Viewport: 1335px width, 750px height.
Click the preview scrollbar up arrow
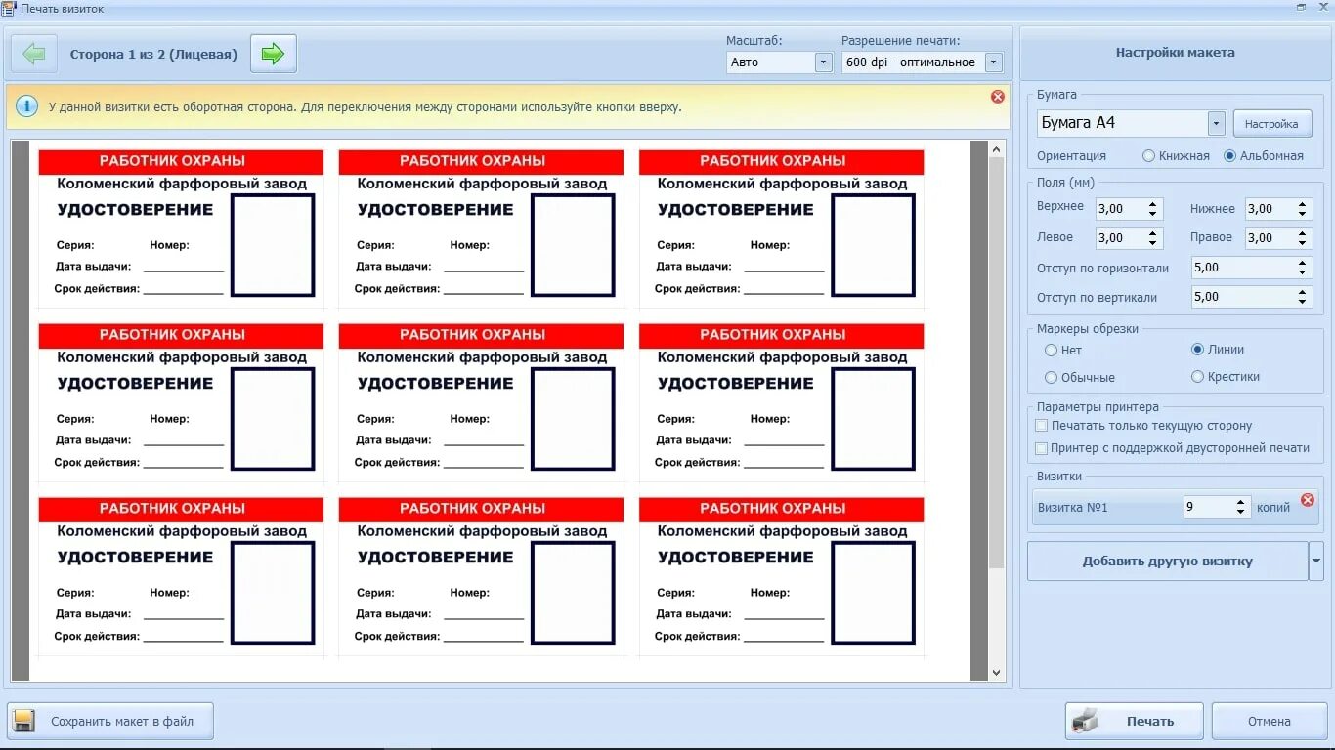pos(997,149)
